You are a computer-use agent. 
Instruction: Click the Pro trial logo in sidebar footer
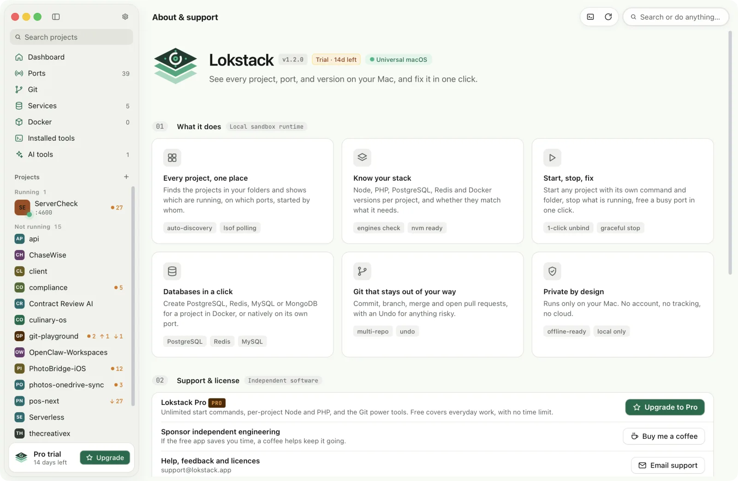point(21,457)
